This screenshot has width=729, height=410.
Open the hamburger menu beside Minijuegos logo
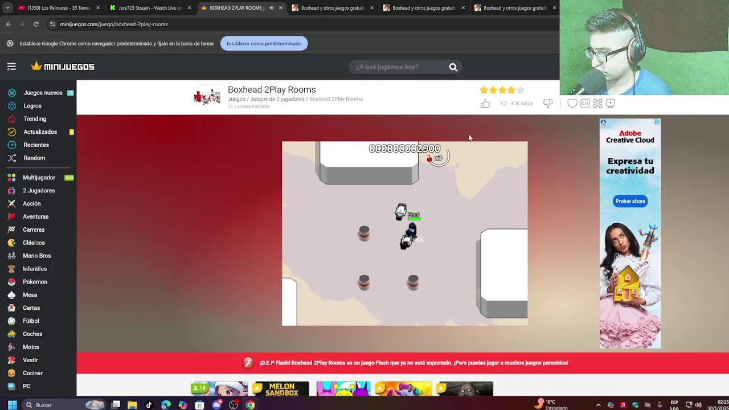pos(11,67)
